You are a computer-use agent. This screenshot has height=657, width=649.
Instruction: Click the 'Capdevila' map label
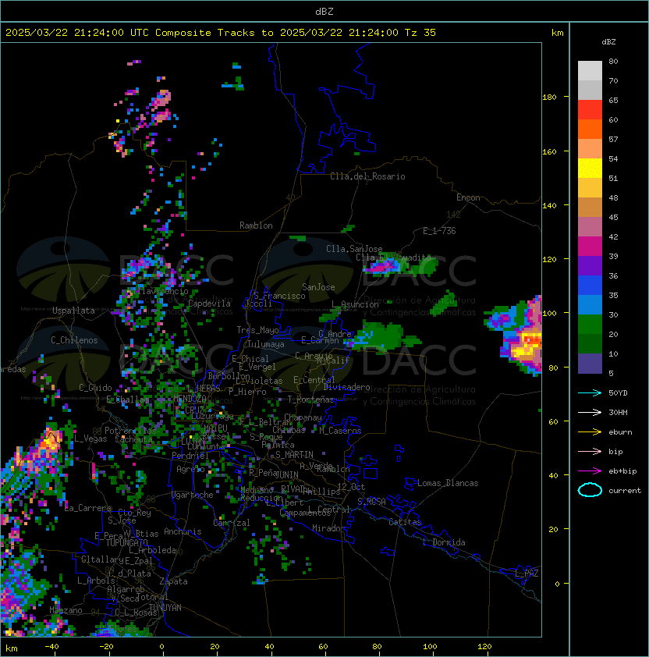[209, 304]
